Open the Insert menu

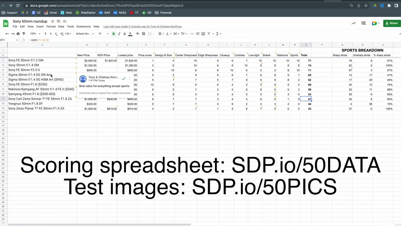tap(40, 26)
